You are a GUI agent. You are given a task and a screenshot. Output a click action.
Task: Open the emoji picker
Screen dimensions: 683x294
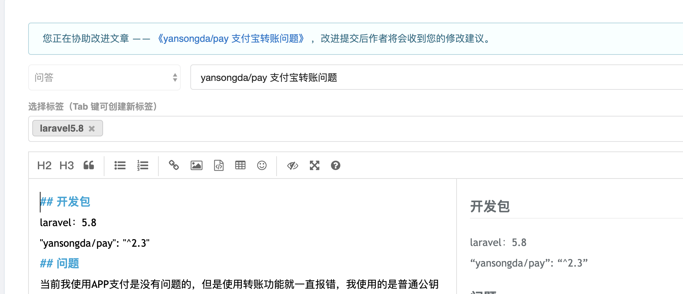262,166
